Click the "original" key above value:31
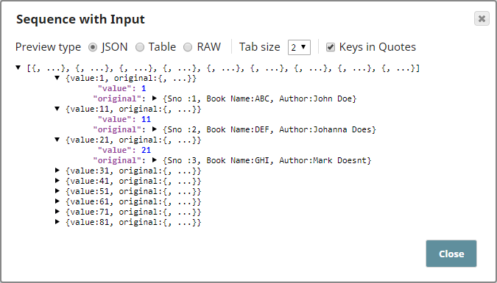 [117, 160]
